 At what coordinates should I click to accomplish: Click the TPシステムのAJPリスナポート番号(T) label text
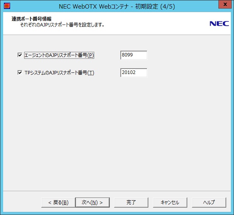tap(59, 72)
